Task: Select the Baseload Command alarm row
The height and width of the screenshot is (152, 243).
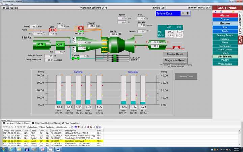Action: pyautogui.click(x=53, y=141)
